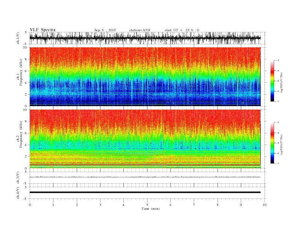Click the "VLF Spectra" title text
This screenshot has width=298, height=230.
click(43, 30)
